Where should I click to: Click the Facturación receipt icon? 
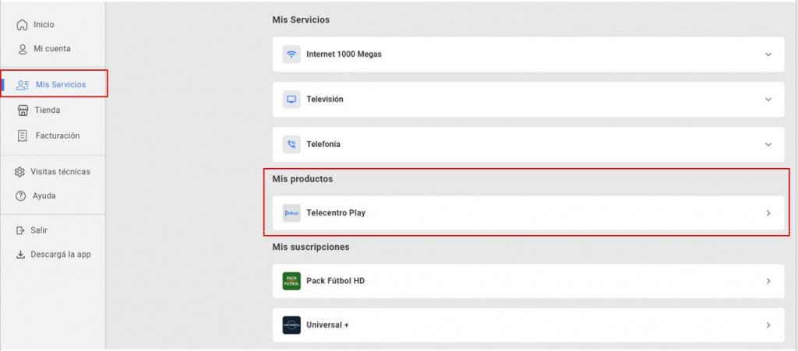pyautogui.click(x=22, y=135)
